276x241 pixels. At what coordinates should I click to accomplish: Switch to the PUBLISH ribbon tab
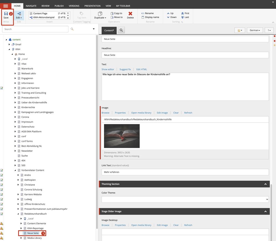click(x=59, y=6)
